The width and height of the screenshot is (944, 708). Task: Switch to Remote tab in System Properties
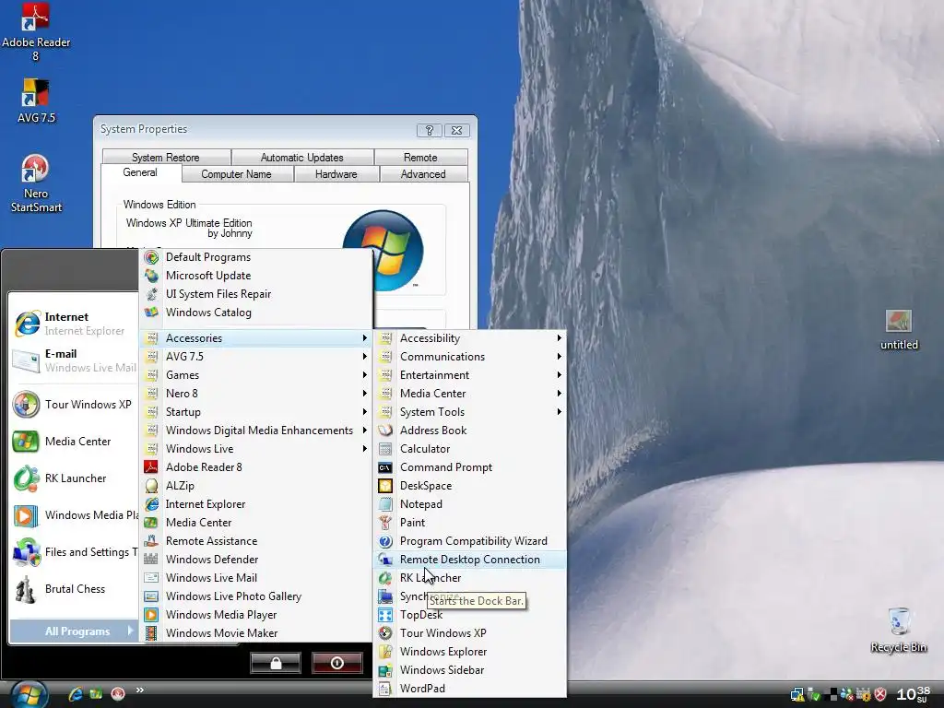pyautogui.click(x=420, y=157)
